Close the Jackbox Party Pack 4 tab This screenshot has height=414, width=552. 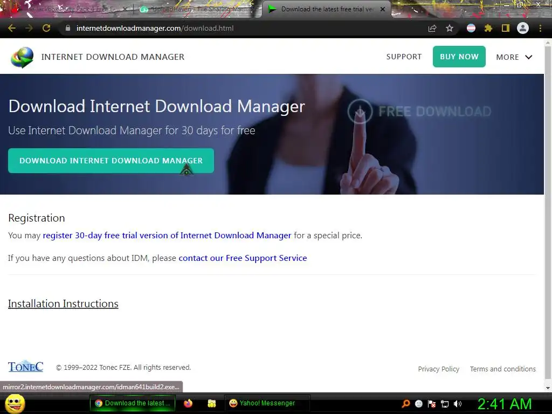pos(125,10)
